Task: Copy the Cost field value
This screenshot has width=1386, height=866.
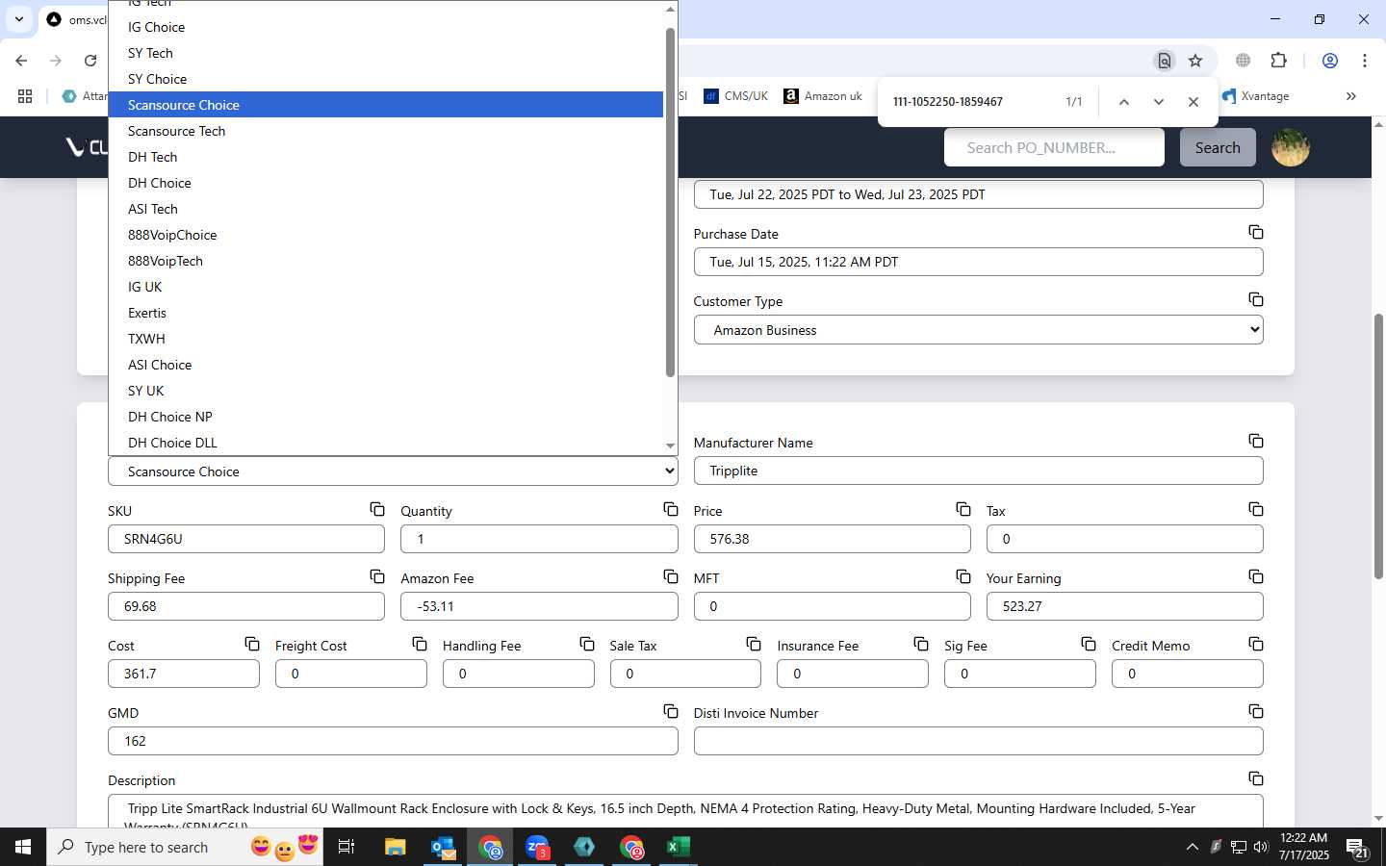Action: click(x=252, y=644)
